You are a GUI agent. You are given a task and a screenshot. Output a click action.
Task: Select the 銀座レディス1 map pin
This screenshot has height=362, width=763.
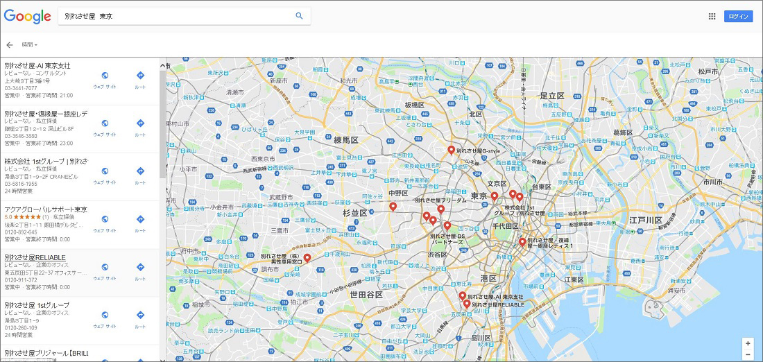pos(522,242)
